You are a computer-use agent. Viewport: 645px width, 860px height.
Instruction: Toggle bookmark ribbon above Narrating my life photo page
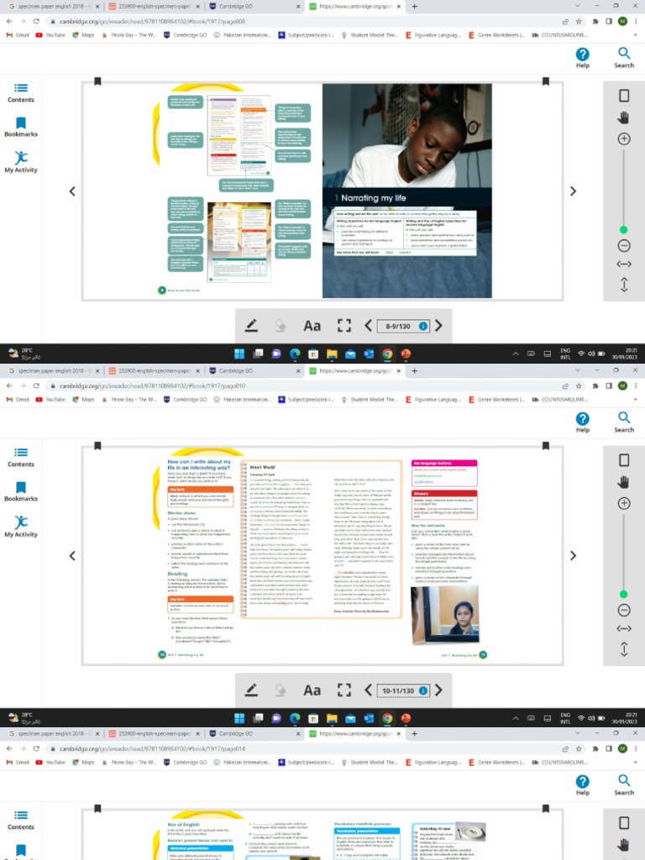tap(545, 81)
